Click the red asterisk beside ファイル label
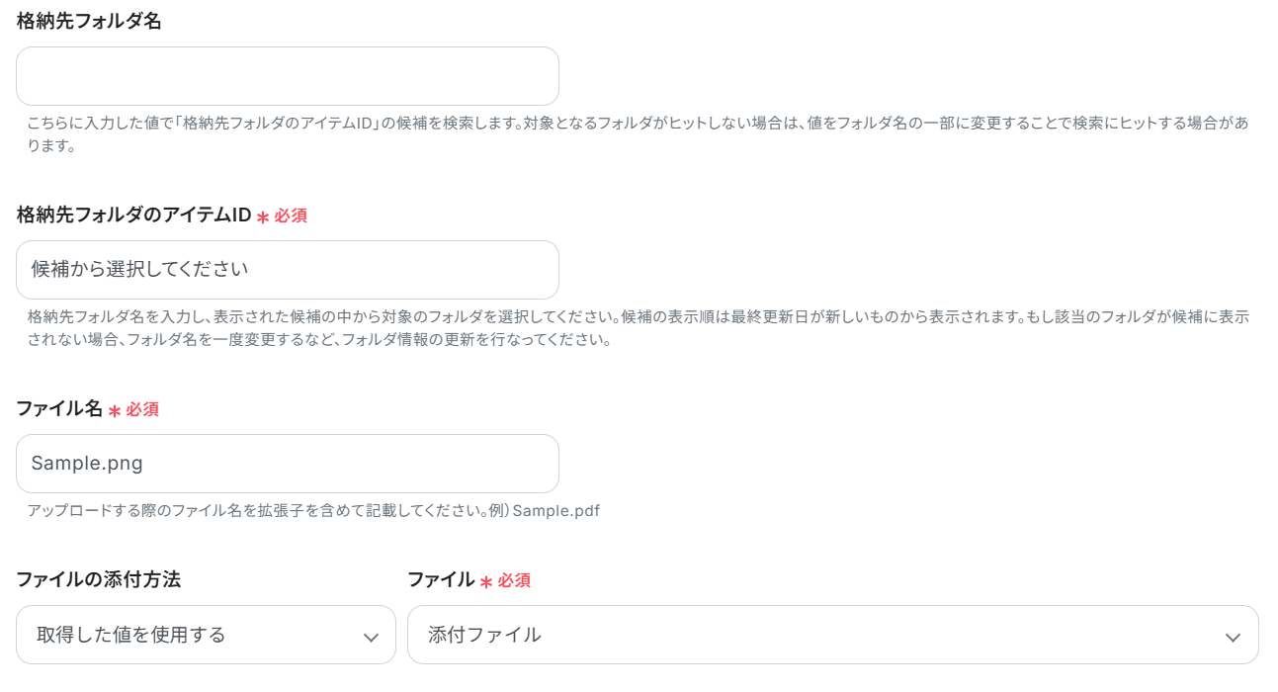 [x=486, y=581]
